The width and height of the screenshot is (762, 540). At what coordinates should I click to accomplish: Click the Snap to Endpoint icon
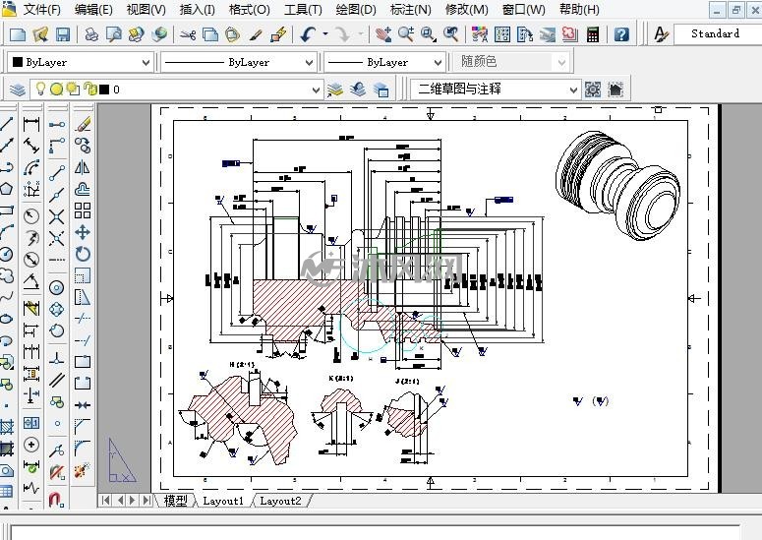57,171
